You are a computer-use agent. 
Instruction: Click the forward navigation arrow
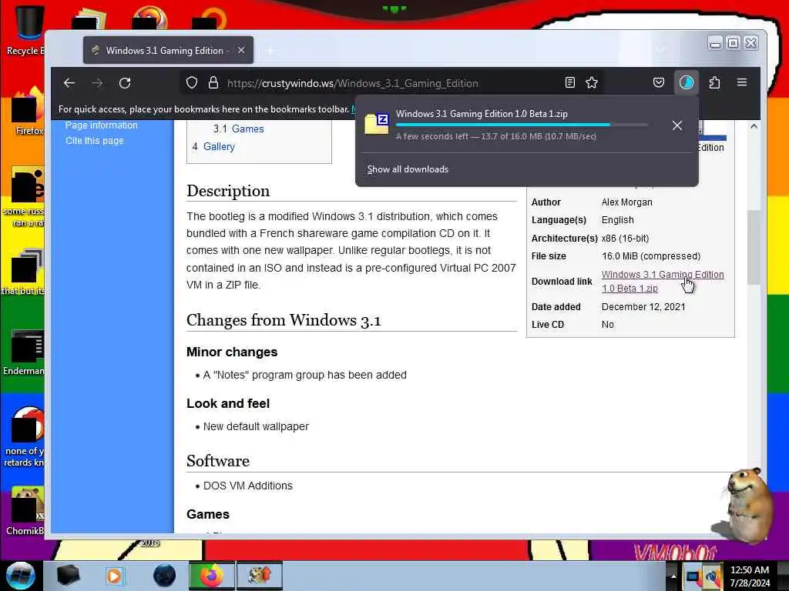click(x=97, y=83)
